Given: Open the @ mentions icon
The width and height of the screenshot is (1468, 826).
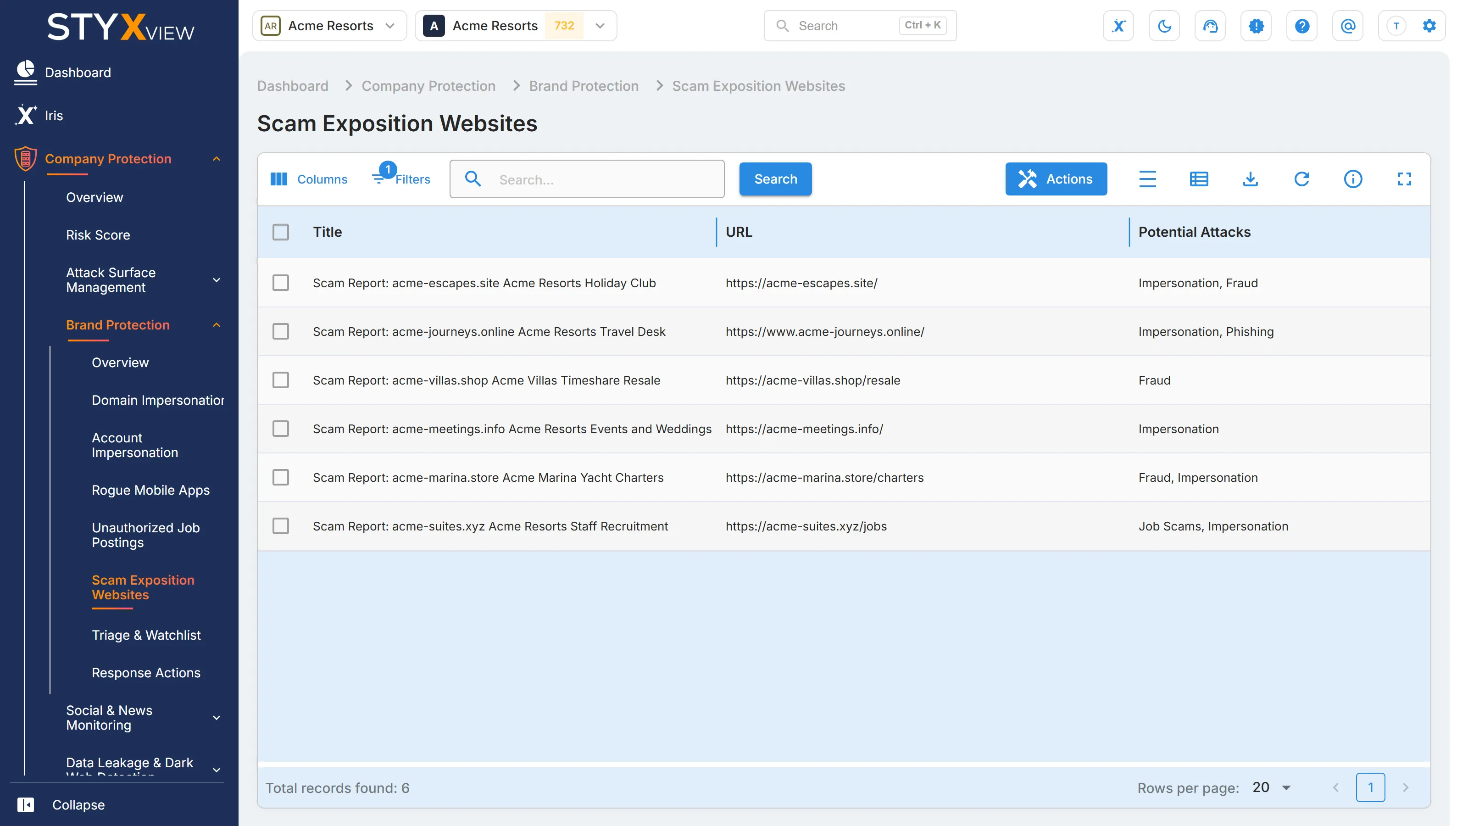Looking at the screenshot, I should coord(1348,26).
